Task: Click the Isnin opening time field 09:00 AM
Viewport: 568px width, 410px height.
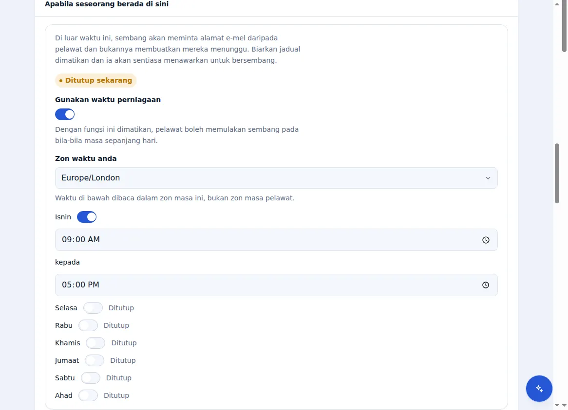Action: click(x=276, y=240)
